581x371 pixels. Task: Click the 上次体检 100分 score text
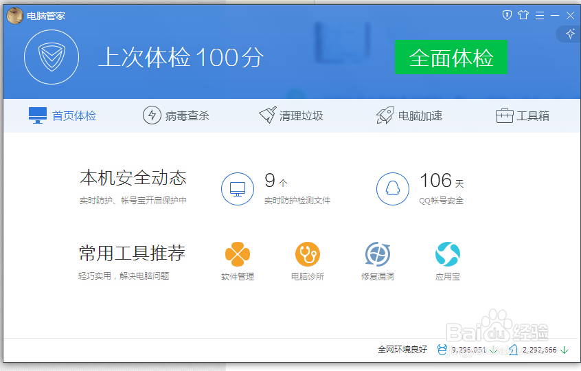pos(181,58)
